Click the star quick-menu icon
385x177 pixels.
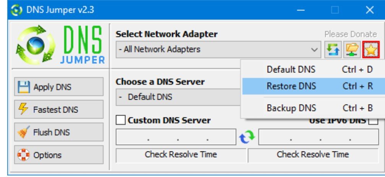371,50
